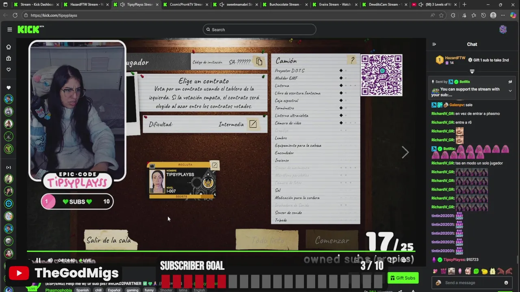Click the Phasmophobia category link

58,290
